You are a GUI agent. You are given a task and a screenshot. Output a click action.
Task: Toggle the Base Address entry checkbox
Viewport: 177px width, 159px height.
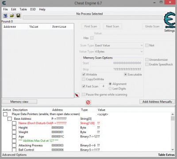10,118
